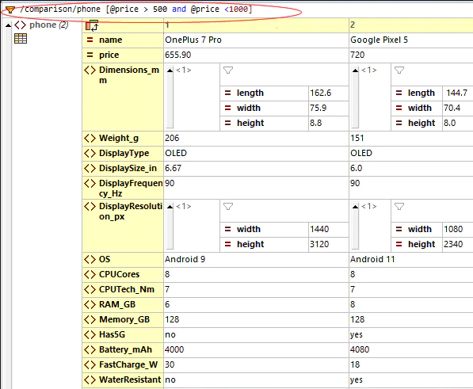Select column header 2

tap(411, 25)
